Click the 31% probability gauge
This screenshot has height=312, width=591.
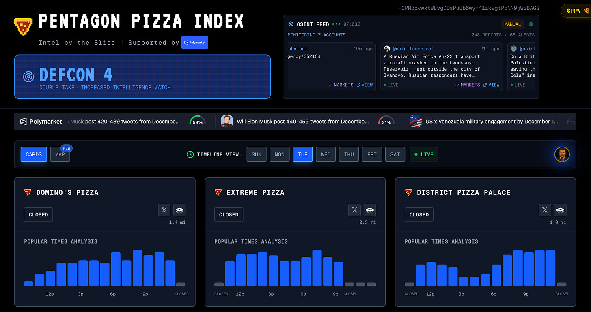point(386,121)
